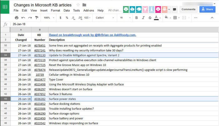Select the paint format tool

[x=37, y=18]
